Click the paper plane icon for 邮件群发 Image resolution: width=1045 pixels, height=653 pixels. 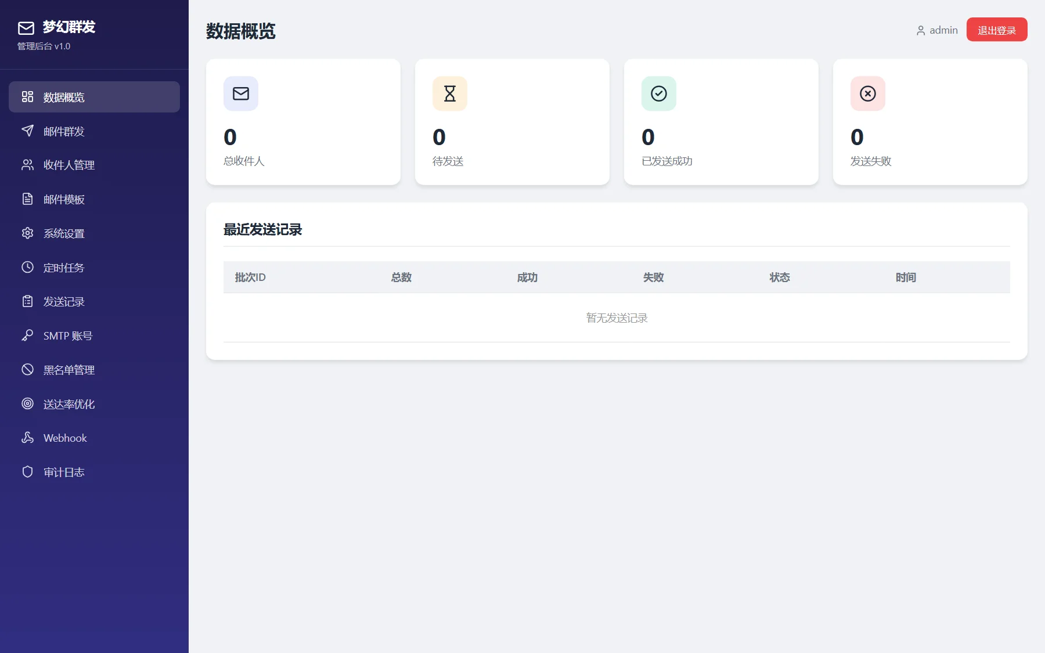pyautogui.click(x=27, y=131)
